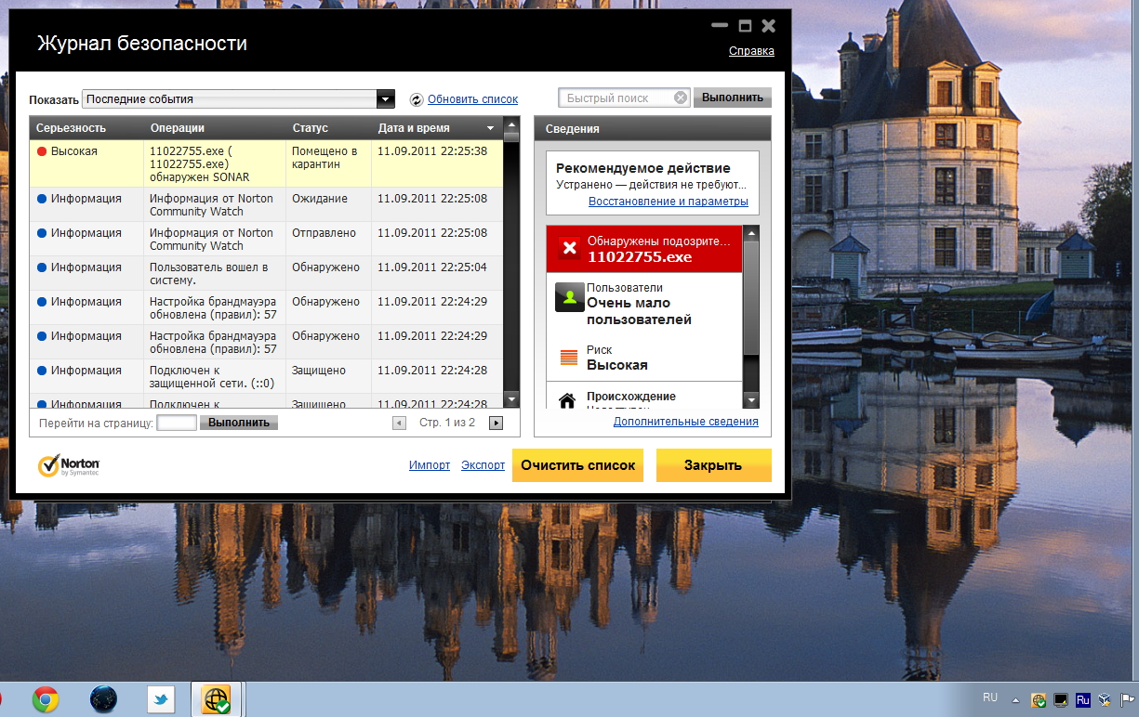The height and width of the screenshot is (717, 1139).
Task: Click the Импорт link
Action: [430, 465]
